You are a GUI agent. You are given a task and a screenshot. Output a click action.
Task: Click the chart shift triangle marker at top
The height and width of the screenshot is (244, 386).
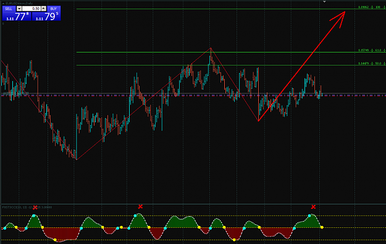324,2
